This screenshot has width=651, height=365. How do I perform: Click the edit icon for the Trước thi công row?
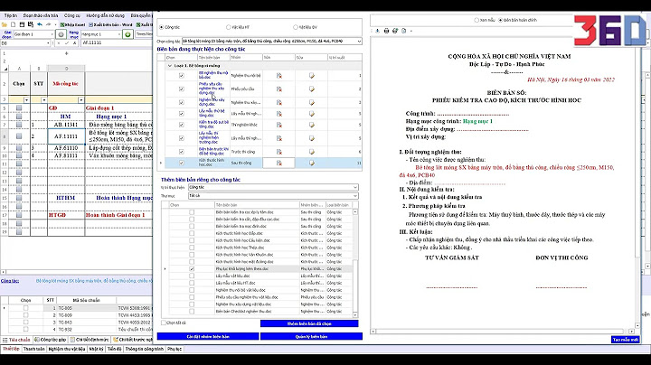pos(312,152)
